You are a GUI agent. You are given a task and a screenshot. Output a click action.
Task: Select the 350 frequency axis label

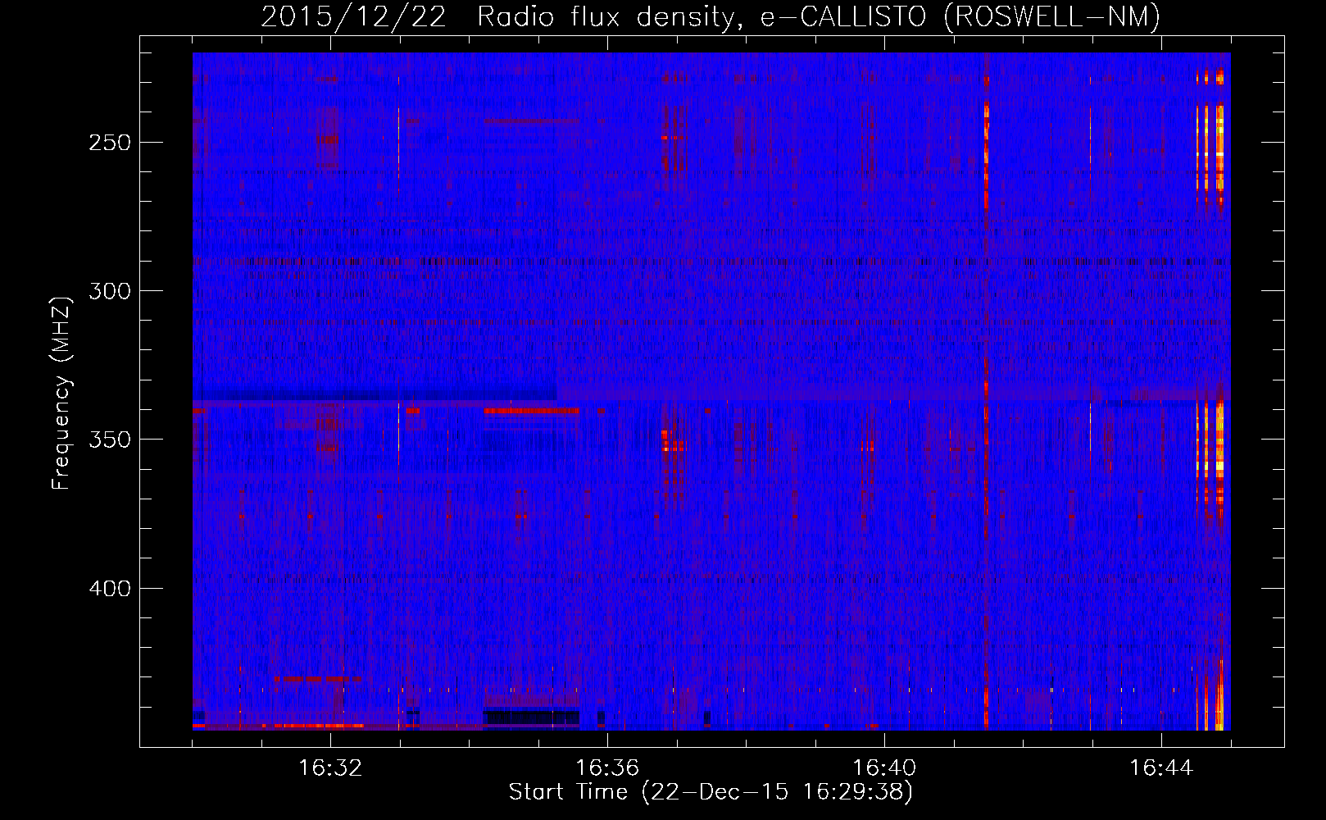coord(110,440)
